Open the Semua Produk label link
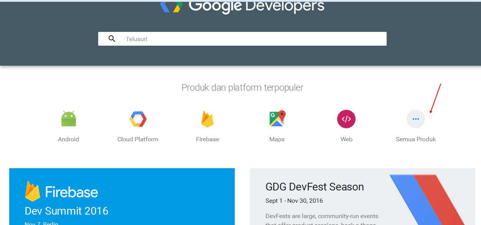 416,139
